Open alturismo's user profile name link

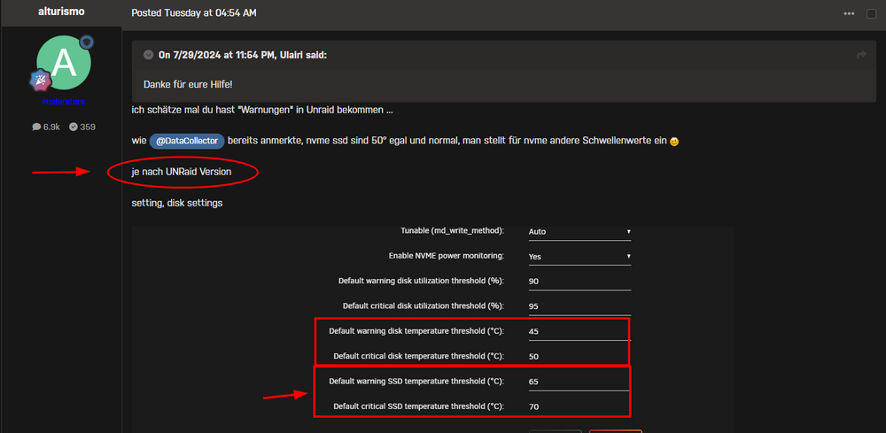tap(61, 12)
